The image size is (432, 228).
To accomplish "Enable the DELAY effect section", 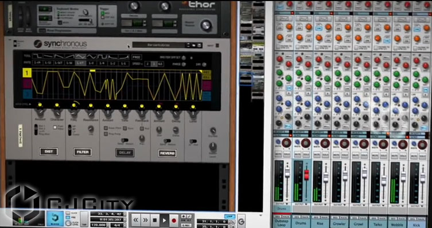I will tap(125, 153).
